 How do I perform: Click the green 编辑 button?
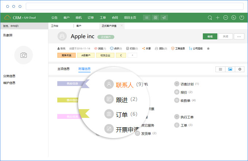[x=210, y=36]
